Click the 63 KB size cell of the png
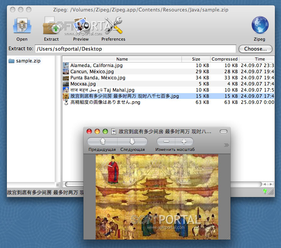 [202, 102]
